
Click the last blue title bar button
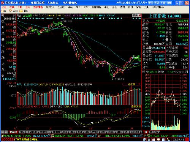(169, 3)
